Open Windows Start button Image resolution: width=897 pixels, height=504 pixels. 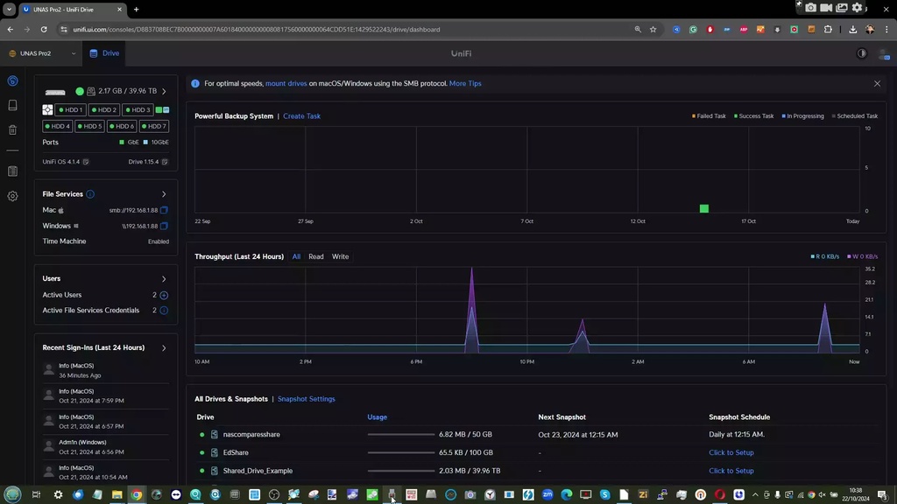click(x=12, y=494)
